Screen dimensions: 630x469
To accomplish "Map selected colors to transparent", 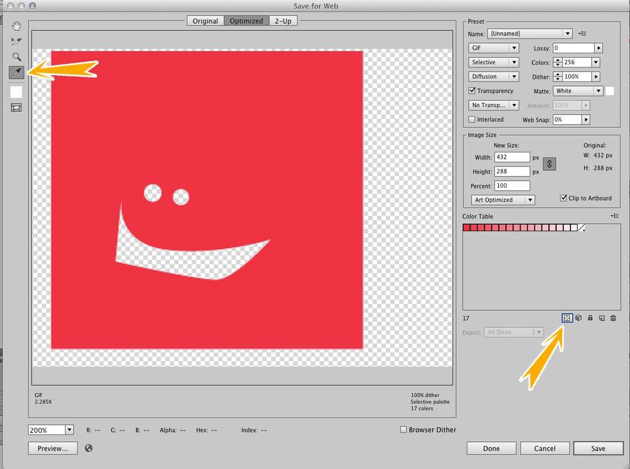I will point(567,318).
